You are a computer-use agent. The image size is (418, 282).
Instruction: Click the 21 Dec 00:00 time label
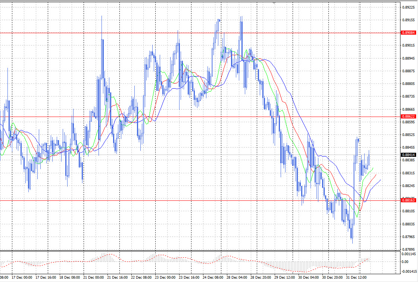pos(94,278)
